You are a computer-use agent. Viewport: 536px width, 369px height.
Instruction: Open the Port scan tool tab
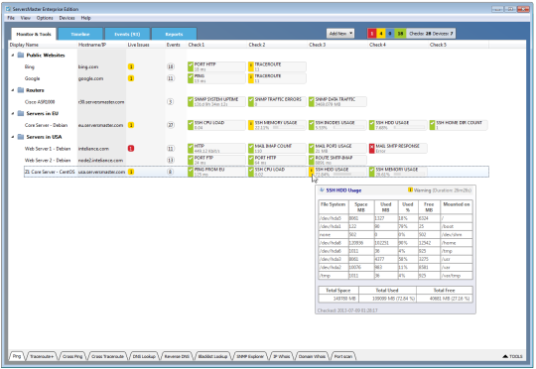343,356
